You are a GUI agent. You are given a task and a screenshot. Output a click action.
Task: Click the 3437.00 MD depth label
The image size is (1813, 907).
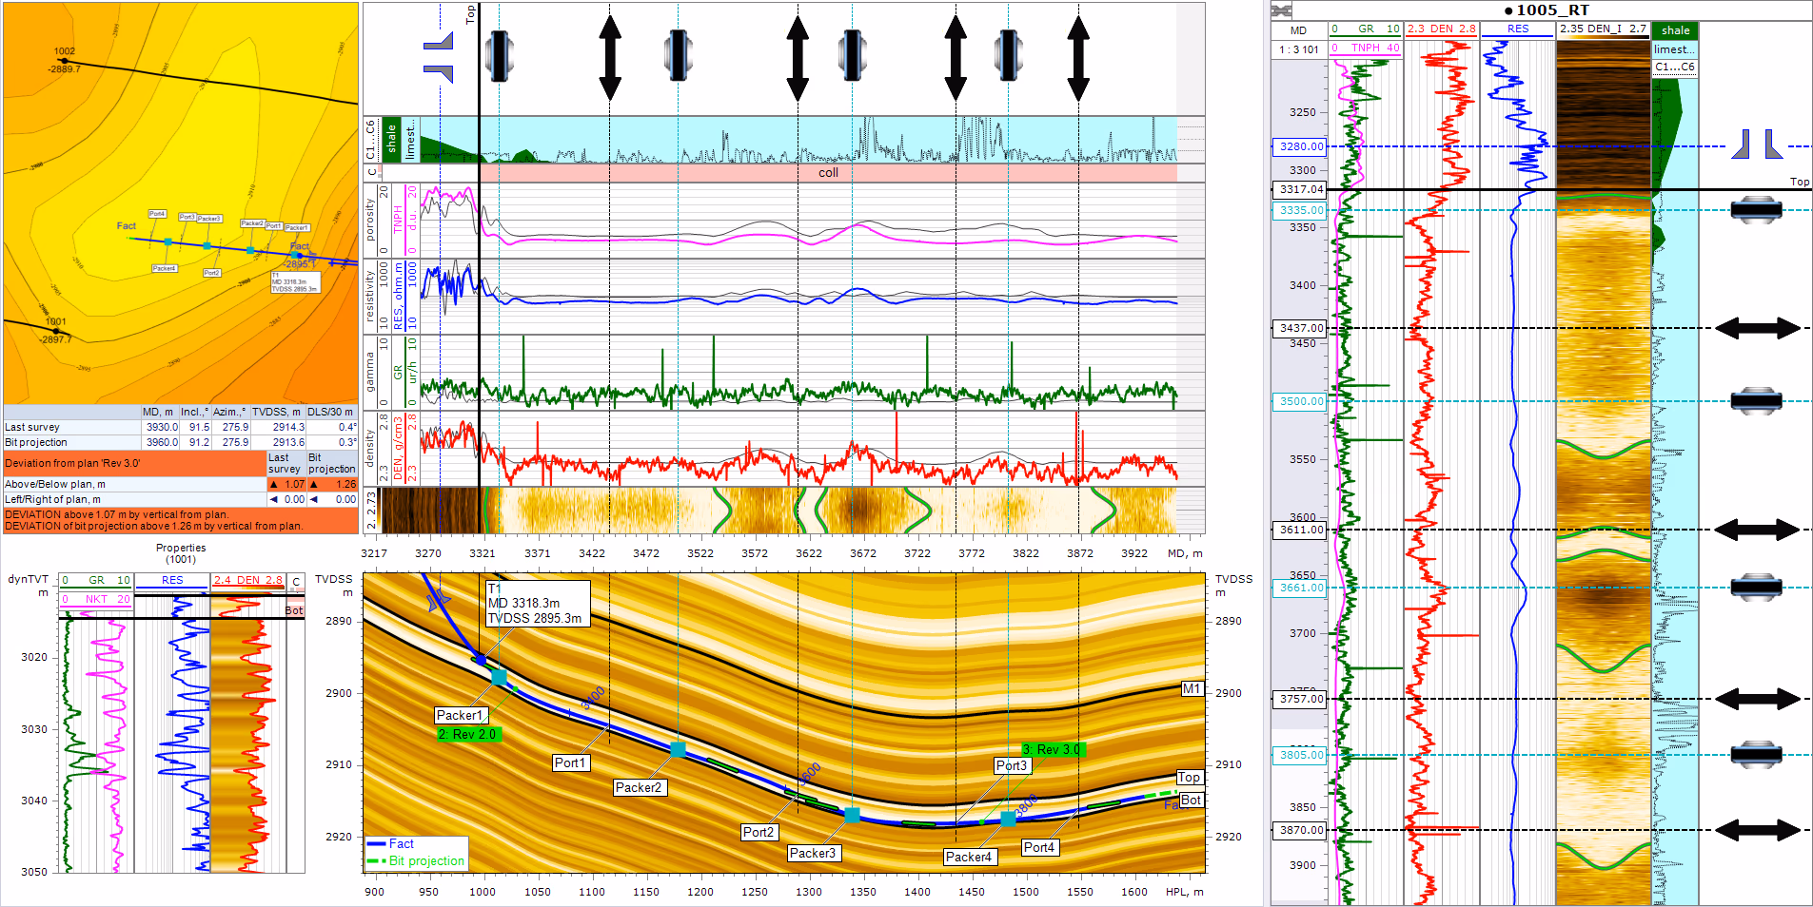tap(1301, 328)
